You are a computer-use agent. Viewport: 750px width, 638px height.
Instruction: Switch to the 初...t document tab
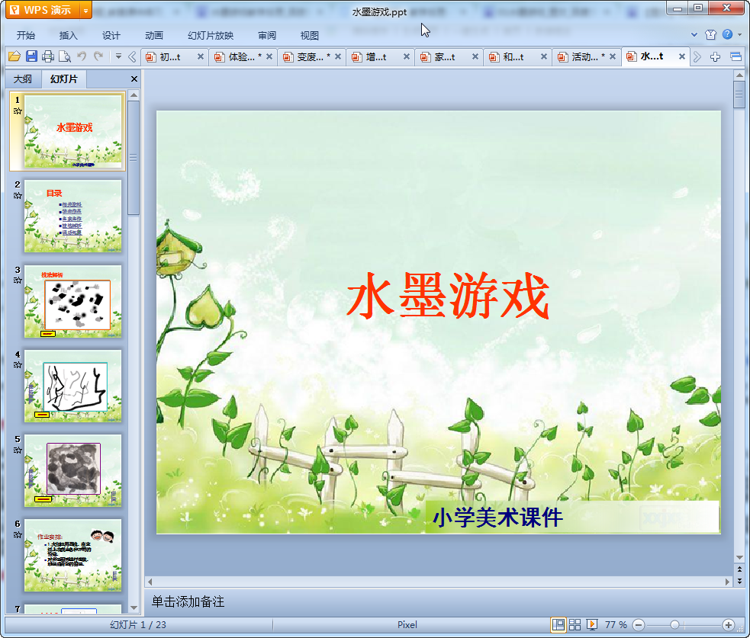point(171,57)
